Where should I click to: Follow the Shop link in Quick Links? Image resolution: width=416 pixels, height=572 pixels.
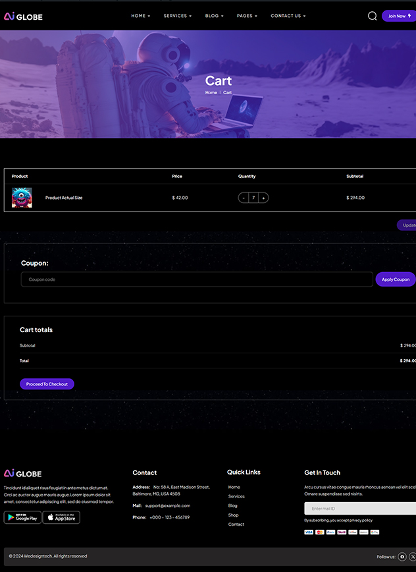[x=233, y=515]
